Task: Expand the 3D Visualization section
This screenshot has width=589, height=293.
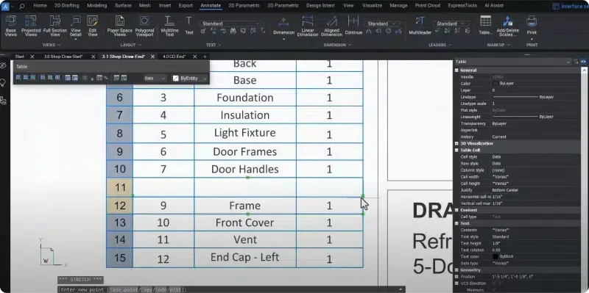Action: pyautogui.click(x=456, y=143)
